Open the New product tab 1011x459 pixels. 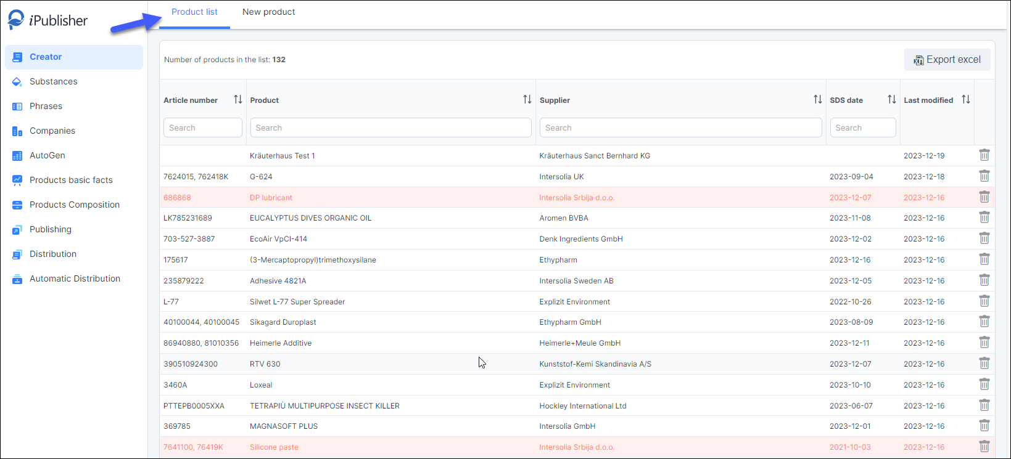point(269,12)
